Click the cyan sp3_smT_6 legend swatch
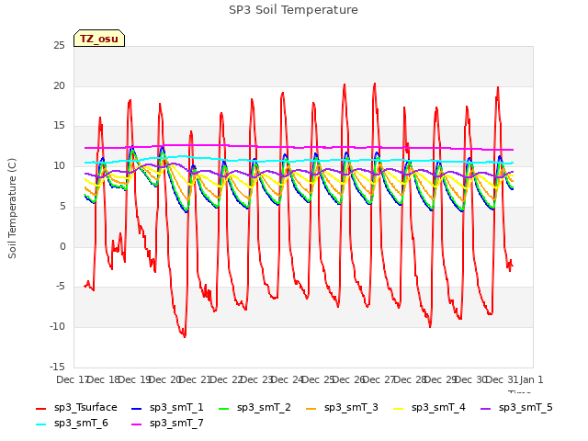 point(40,424)
